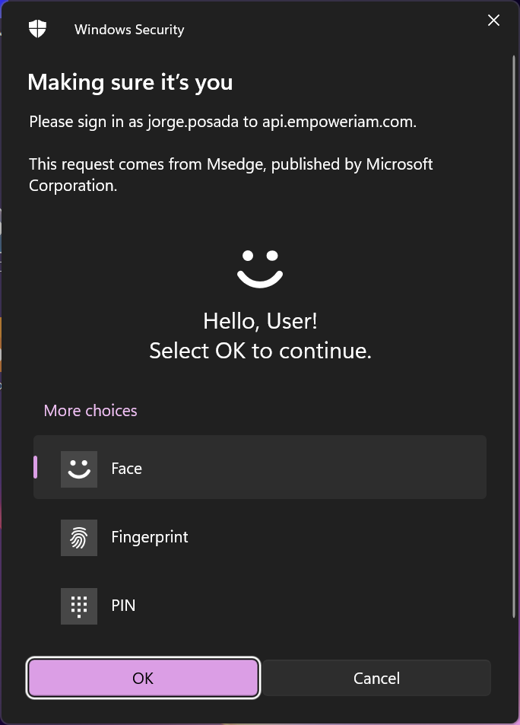
Task: Click the Fingerprint swirl icon
Action: 79,538
